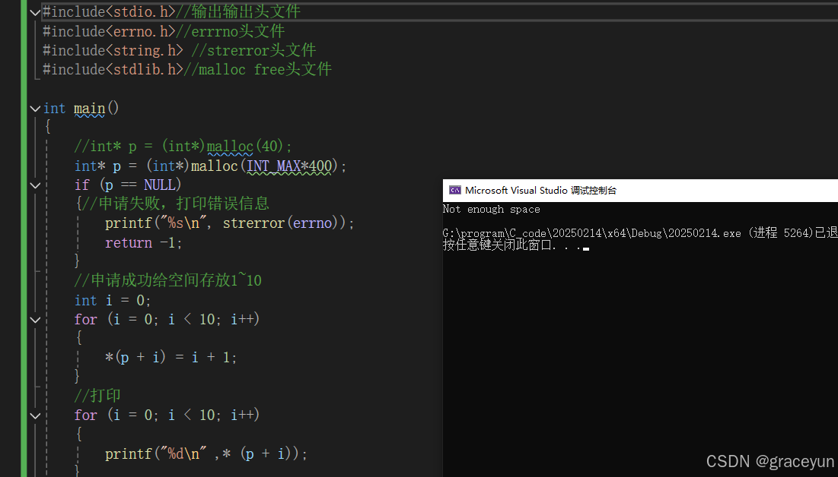838x477 pixels.
Task: Collapse the first for loop fold arrow
Action: [x=35, y=320]
